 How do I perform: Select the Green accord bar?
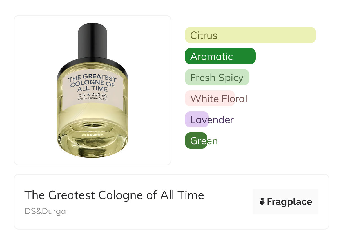[196, 141]
